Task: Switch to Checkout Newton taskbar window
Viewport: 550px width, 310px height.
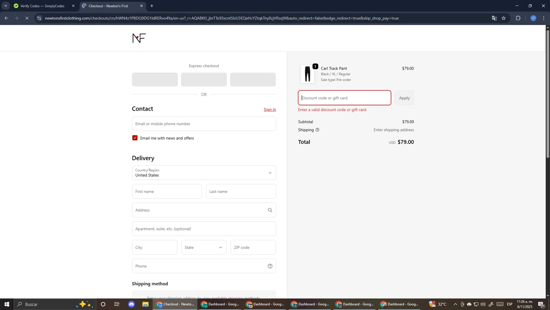Action: pos(175,304)
